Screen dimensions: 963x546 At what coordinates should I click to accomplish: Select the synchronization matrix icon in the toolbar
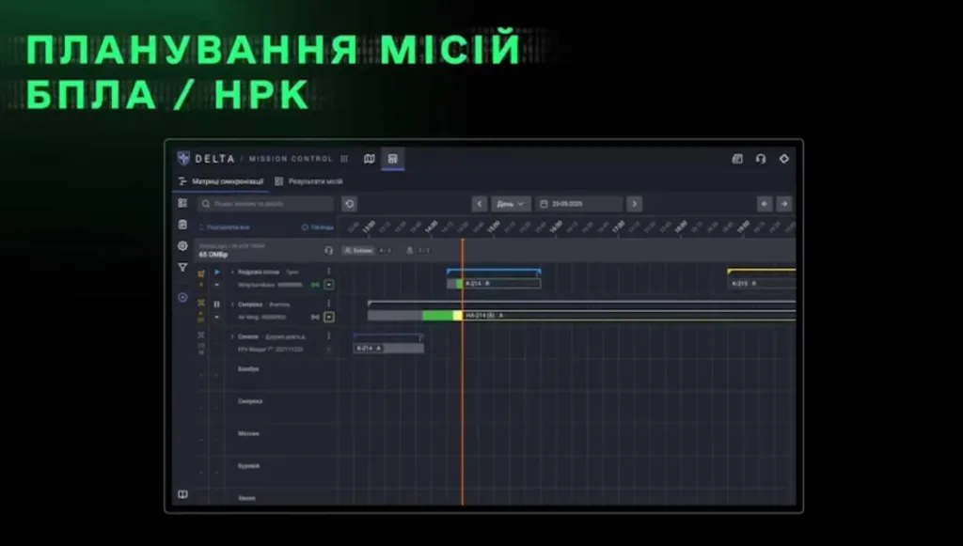pyautogui.click(x=394, y=159)
